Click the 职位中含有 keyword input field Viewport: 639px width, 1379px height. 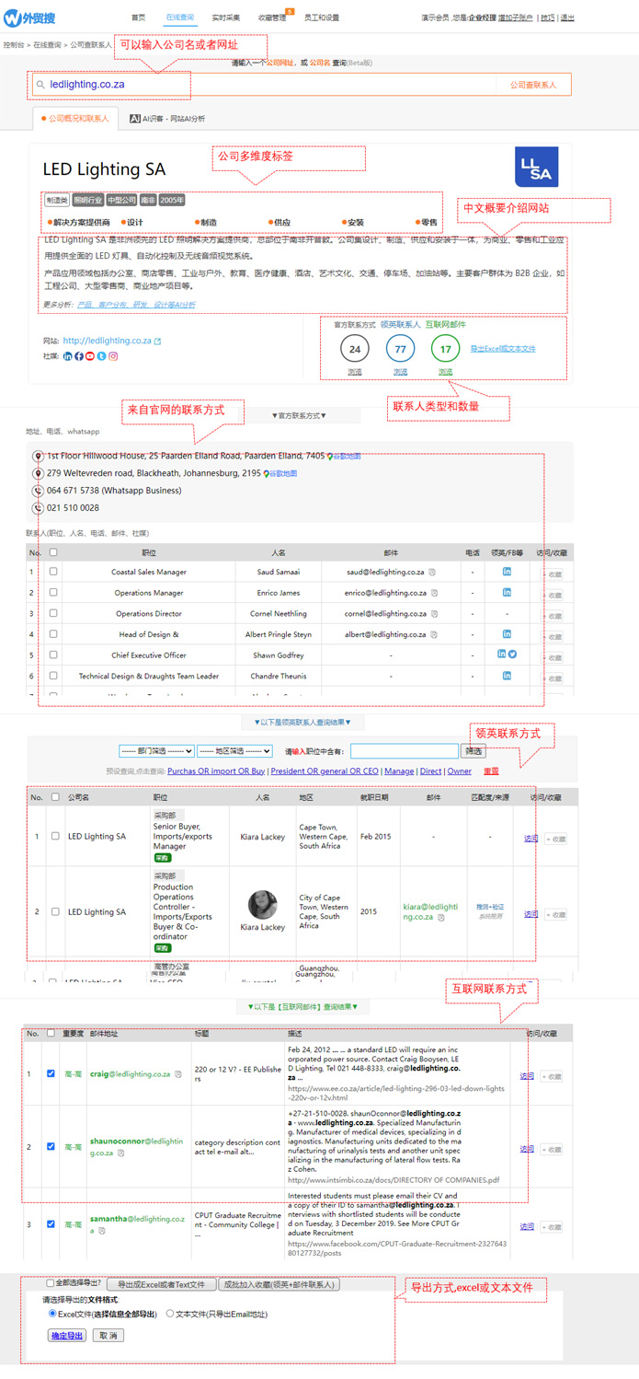point(404,751)
